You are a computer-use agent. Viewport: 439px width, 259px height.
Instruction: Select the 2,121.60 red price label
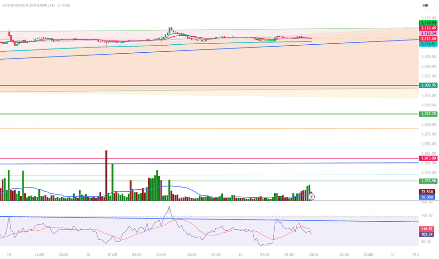tap(428, 39)
